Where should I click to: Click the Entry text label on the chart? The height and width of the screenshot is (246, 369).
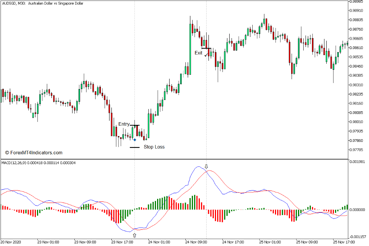click(x=124, y=124)
